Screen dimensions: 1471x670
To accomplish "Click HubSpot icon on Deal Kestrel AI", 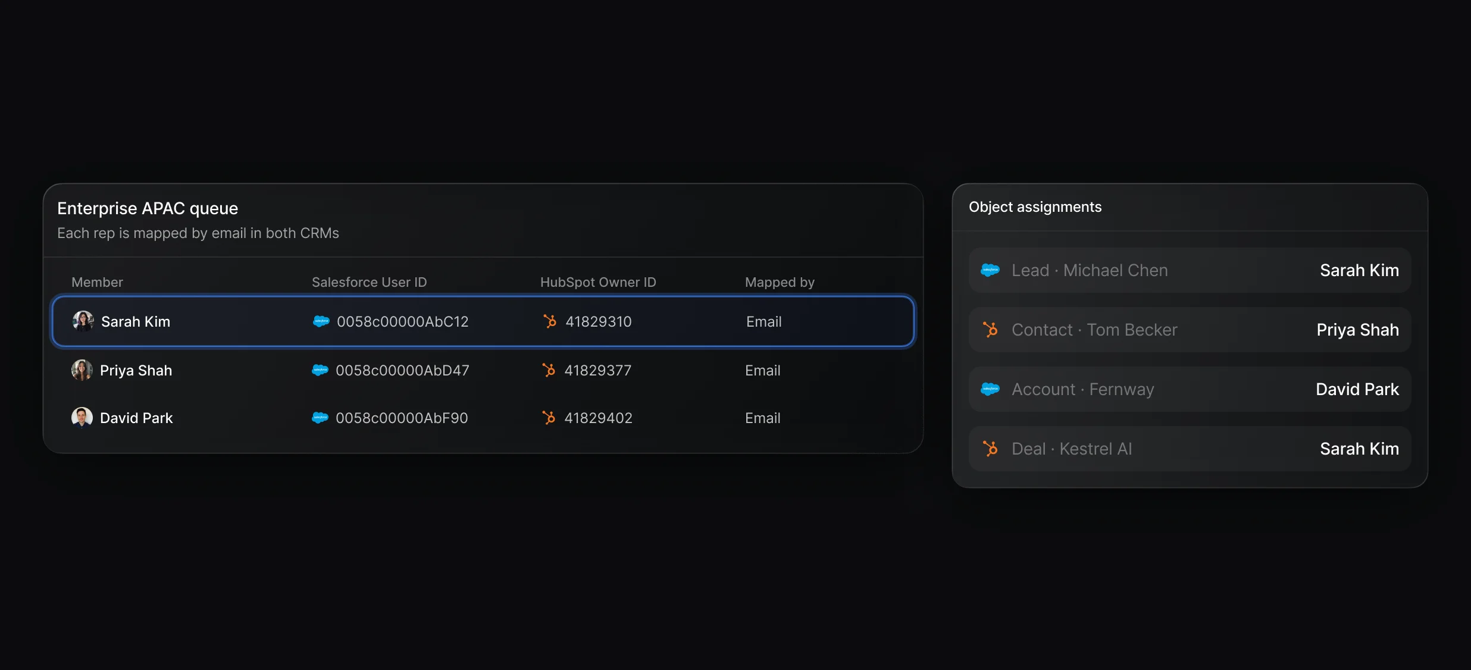I will pos(990,449).
